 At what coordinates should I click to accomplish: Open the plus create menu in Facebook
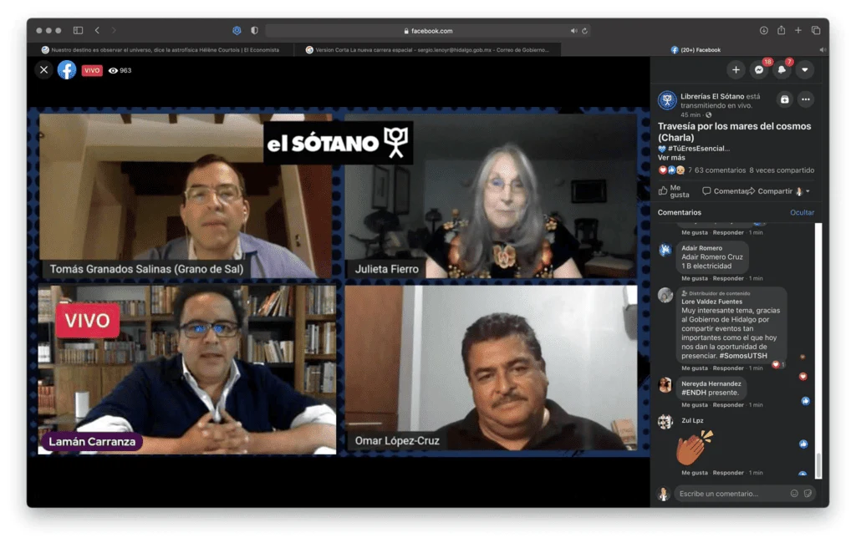736,70
